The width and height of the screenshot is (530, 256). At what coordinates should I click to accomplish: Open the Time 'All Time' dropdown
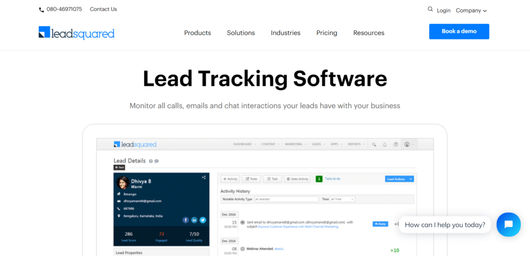point(343,199)
